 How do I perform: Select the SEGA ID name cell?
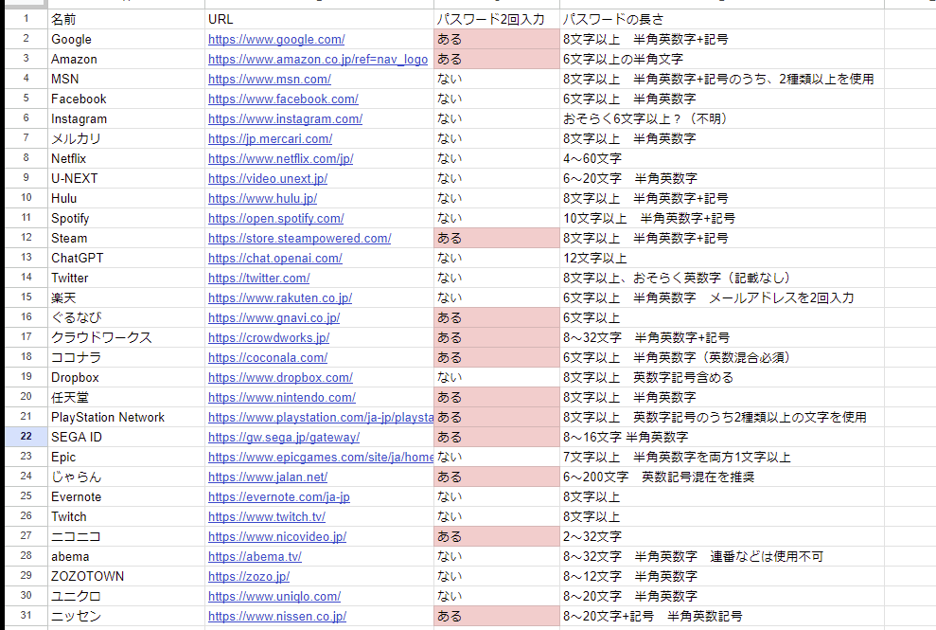[x=126, y=437]
